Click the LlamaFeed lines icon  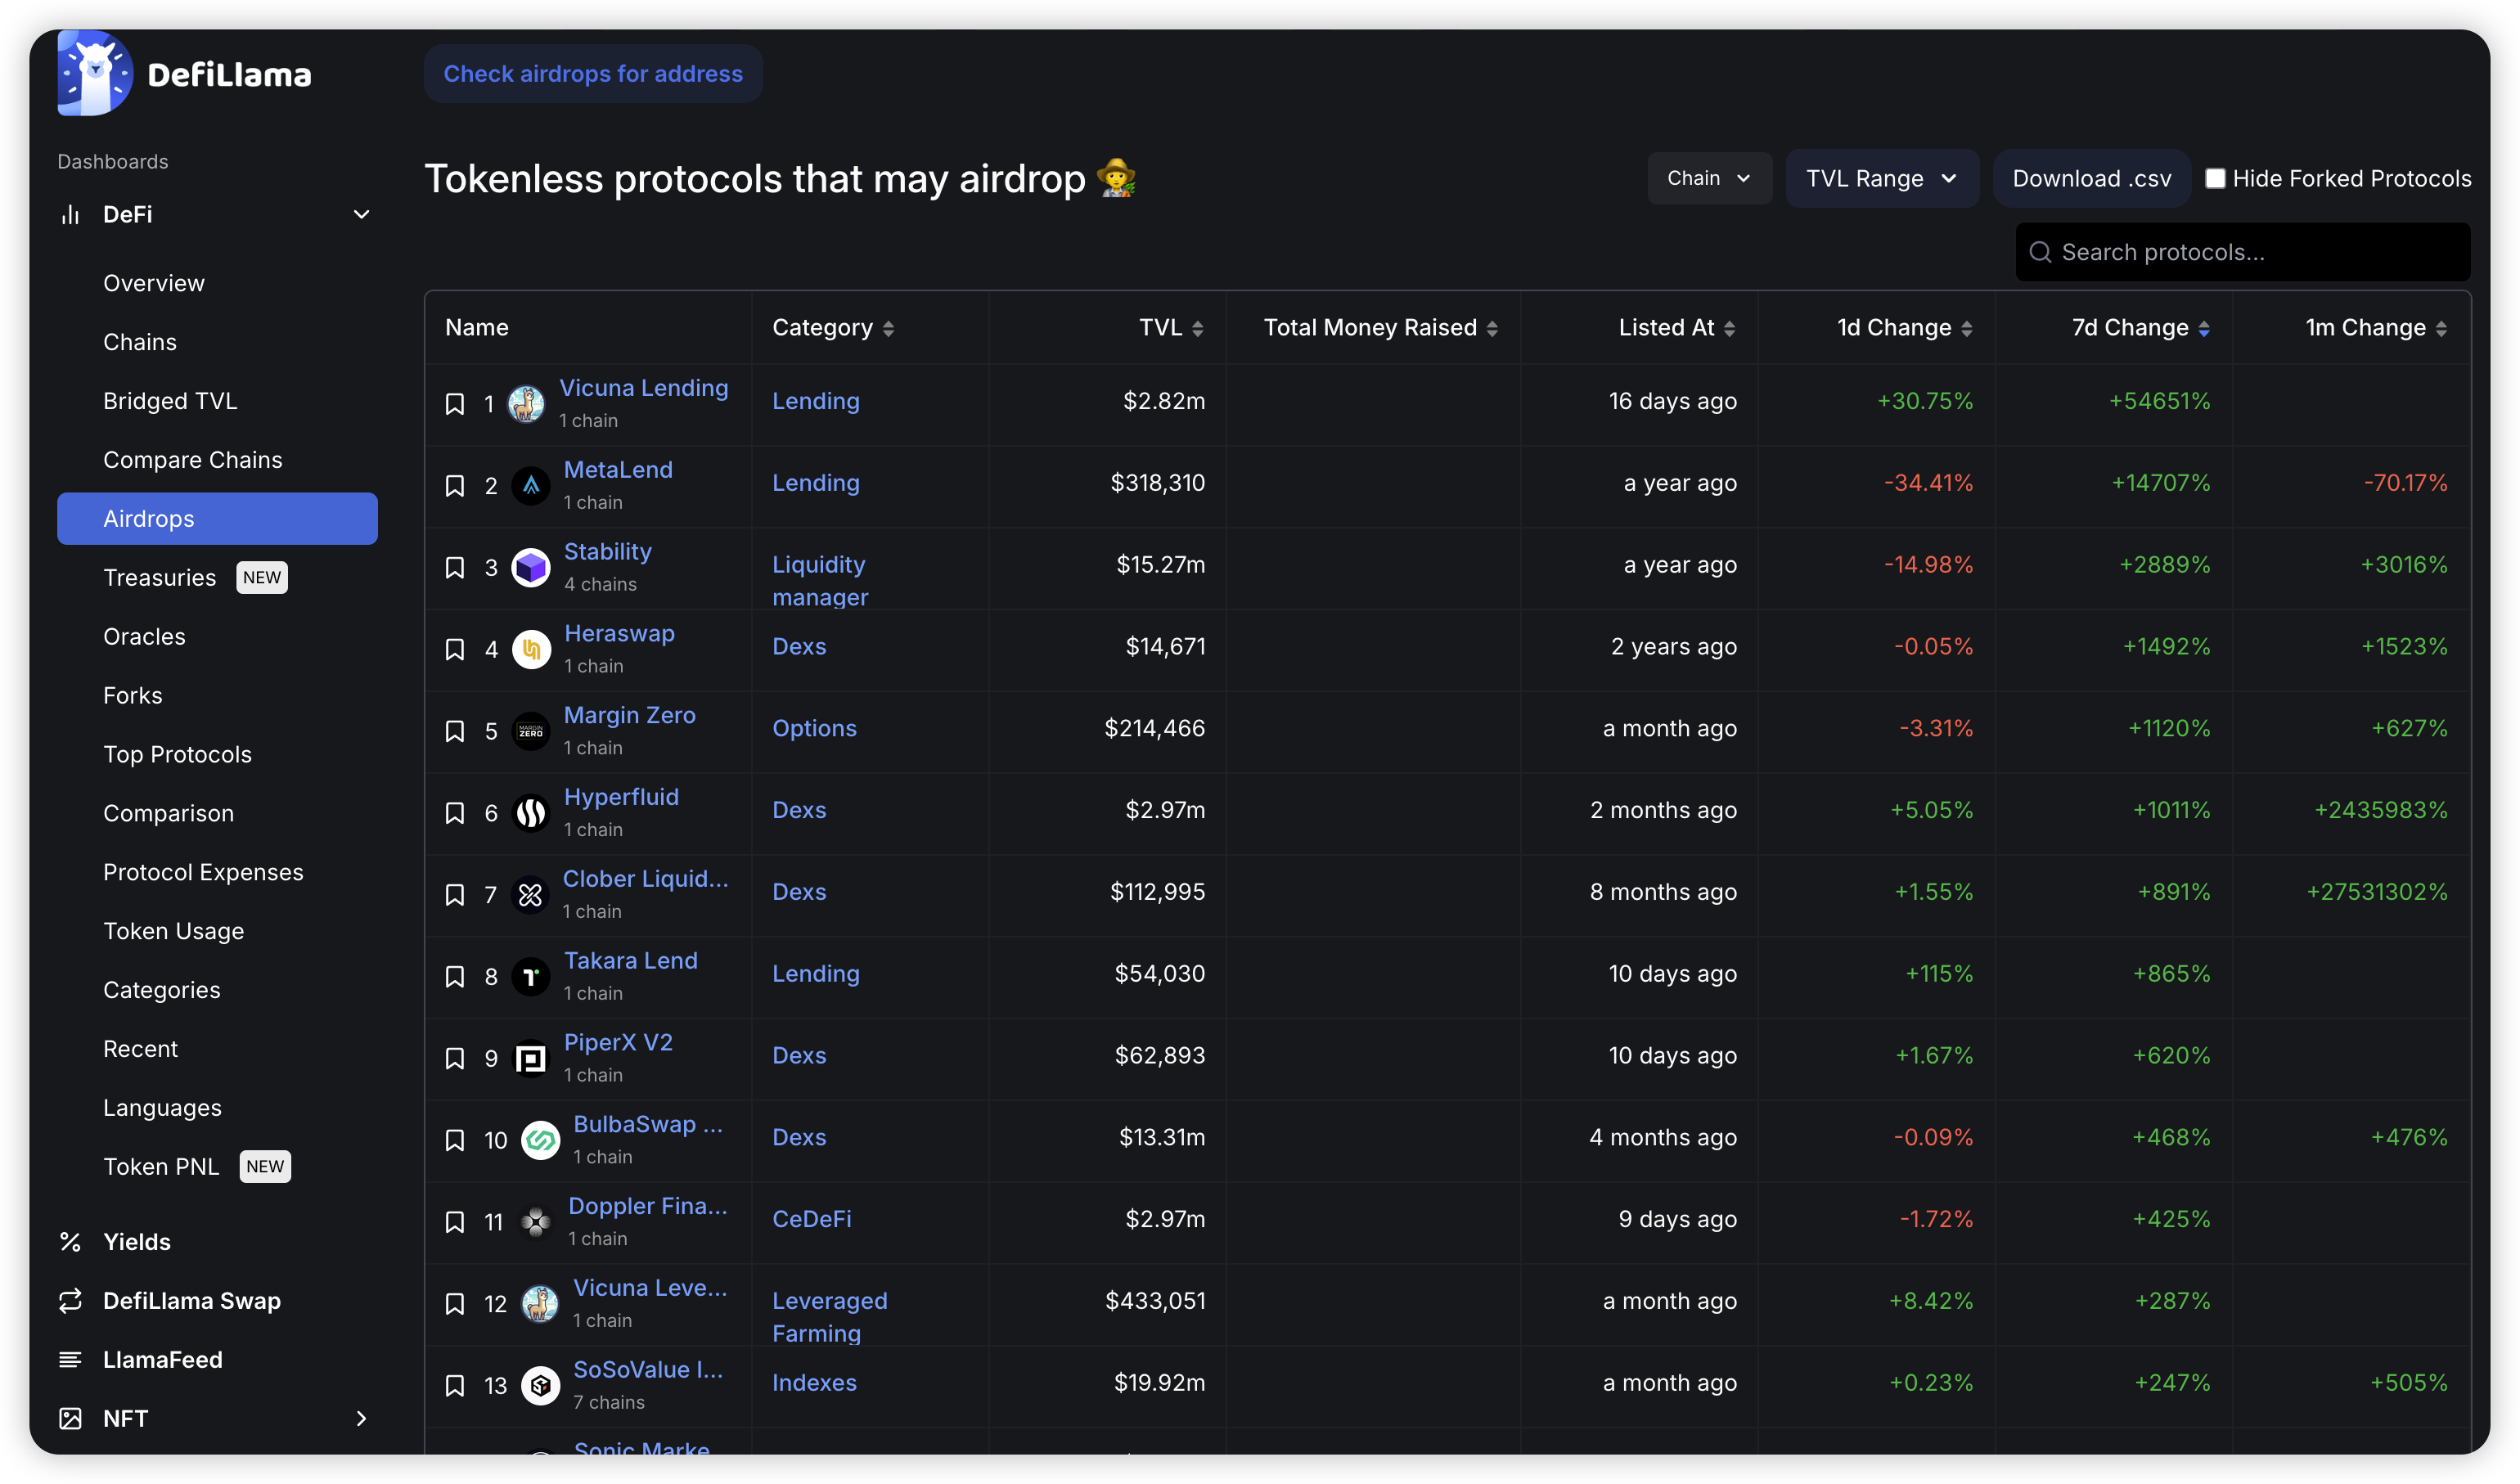(70, 1360)
